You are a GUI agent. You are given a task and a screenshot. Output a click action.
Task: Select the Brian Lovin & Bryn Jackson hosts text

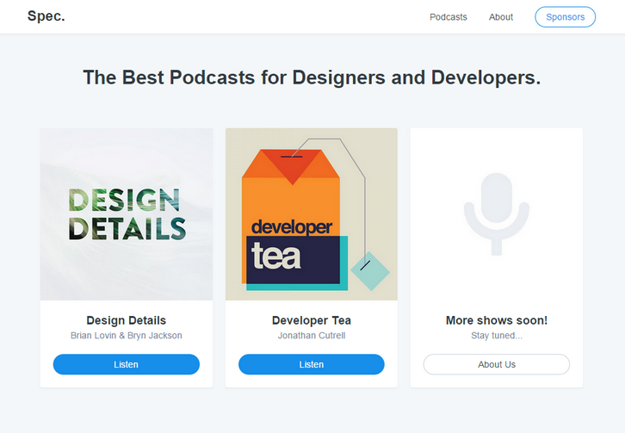[x=126, y=336]
